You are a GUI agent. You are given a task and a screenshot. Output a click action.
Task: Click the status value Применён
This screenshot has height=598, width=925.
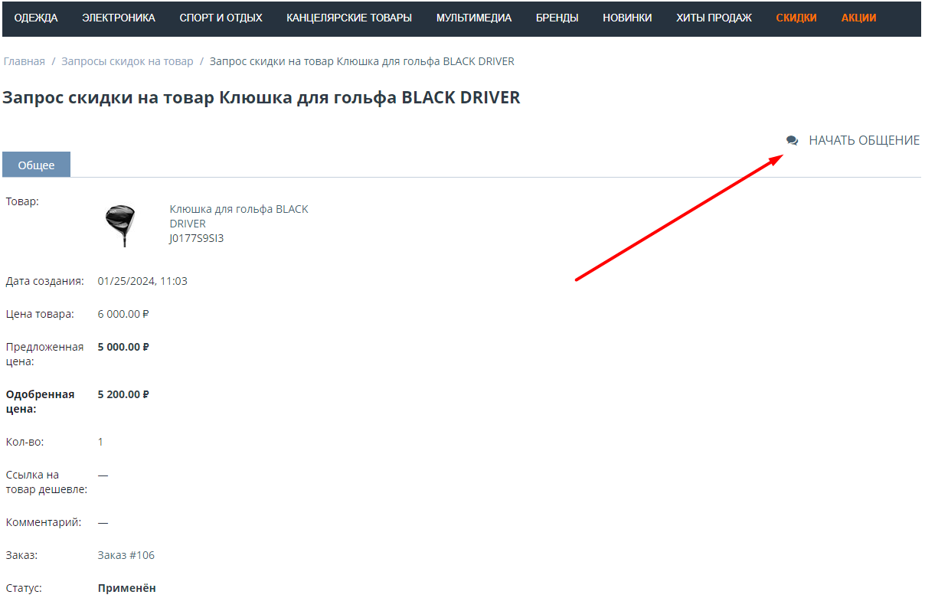(x=127, y=588)
